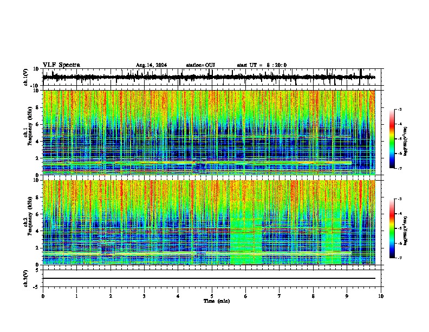Viewport: 429px width, 332px height.
Task: Click the "ch.1(V)" waveform axis label
Action: click(26, 77)
